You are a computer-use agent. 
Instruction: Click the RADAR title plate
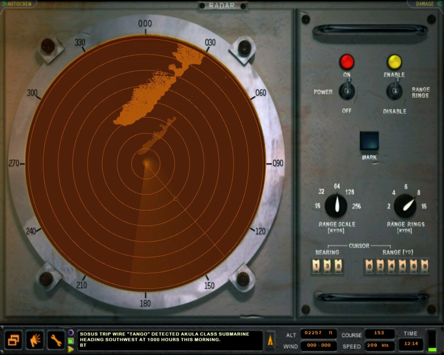(x=222, y=6)
